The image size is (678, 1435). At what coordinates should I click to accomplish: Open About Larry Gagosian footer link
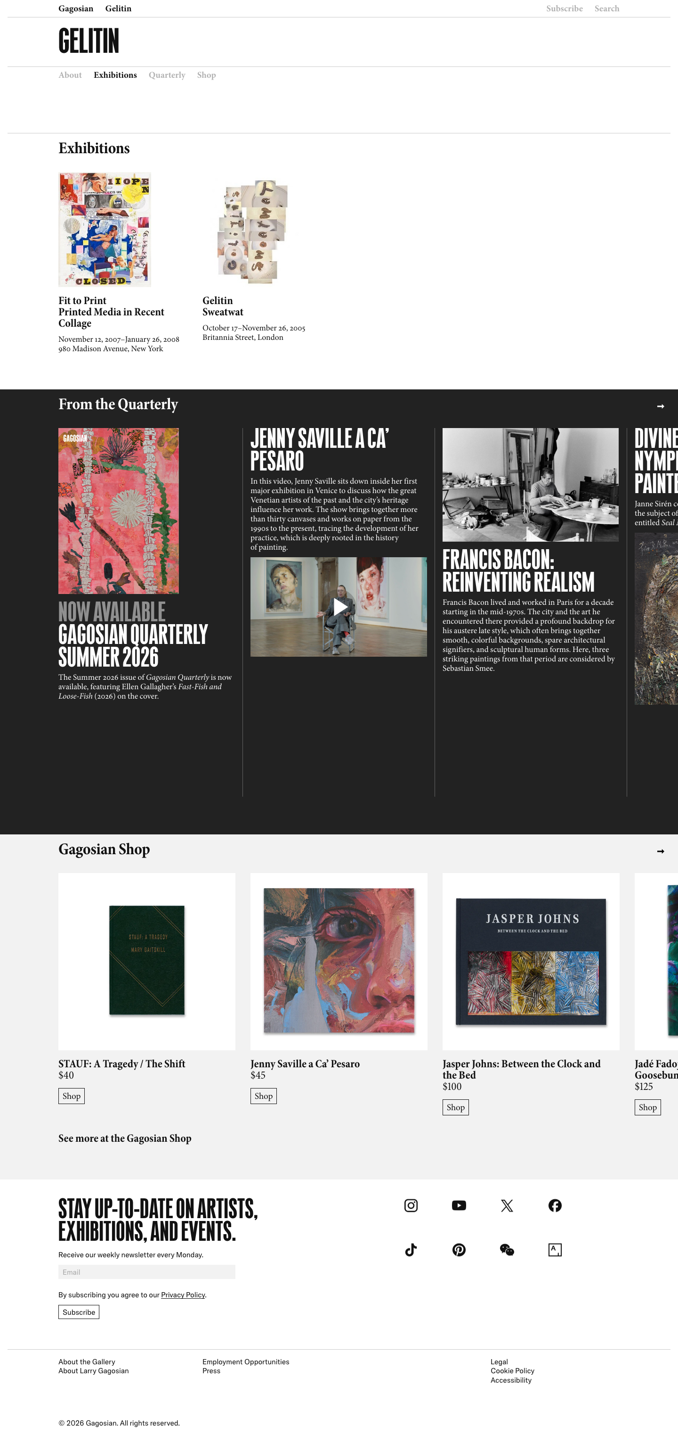93,1371
